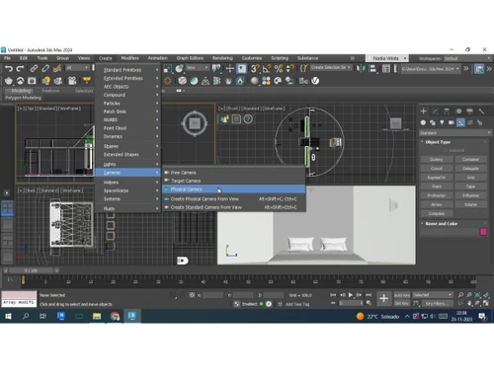The image size is (494, 370).
Task: Open the Workspaces Default dropdown
Action: point(466,58)
